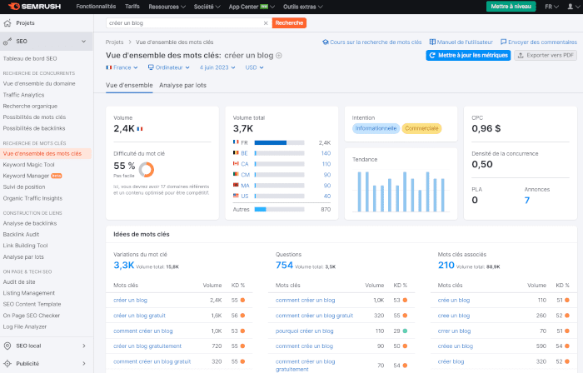This screenshot has height=373, width=583.
Task: Open the Fonctionnalités menu
Action: pos(96,7)
